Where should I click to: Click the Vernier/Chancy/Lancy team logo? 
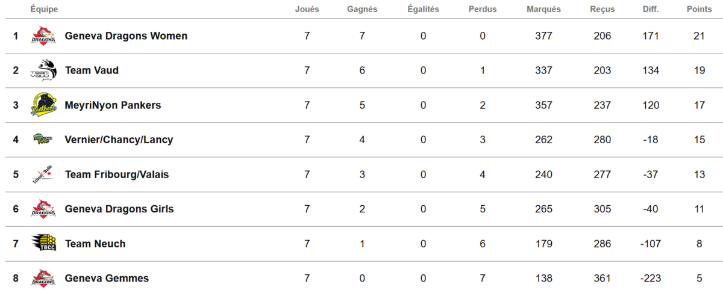[43, 140]
